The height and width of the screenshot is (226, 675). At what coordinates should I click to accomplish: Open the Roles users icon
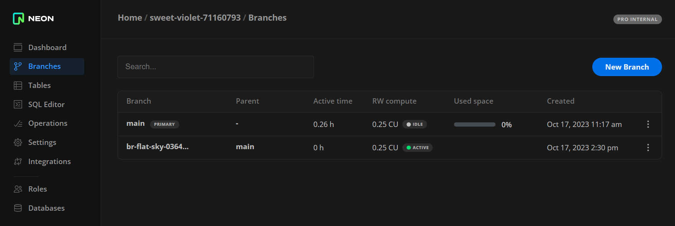coord(18,189)
